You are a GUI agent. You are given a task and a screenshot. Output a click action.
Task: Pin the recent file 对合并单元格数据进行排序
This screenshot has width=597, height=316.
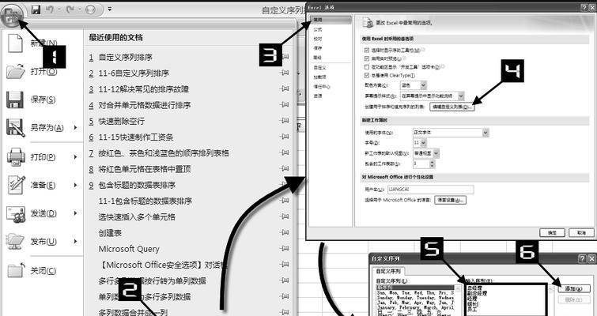click(285, 104)
